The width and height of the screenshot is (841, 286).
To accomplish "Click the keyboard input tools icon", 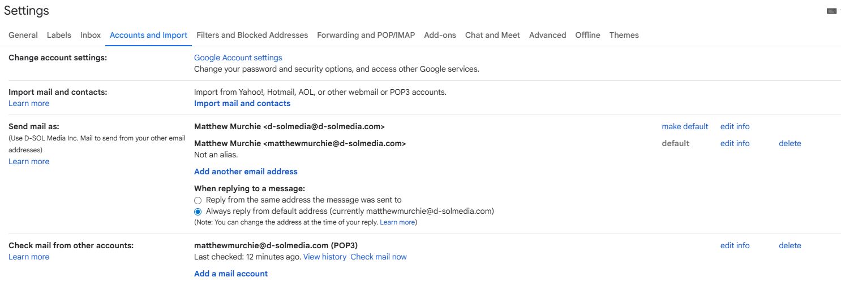I will (x=831, y=11).
